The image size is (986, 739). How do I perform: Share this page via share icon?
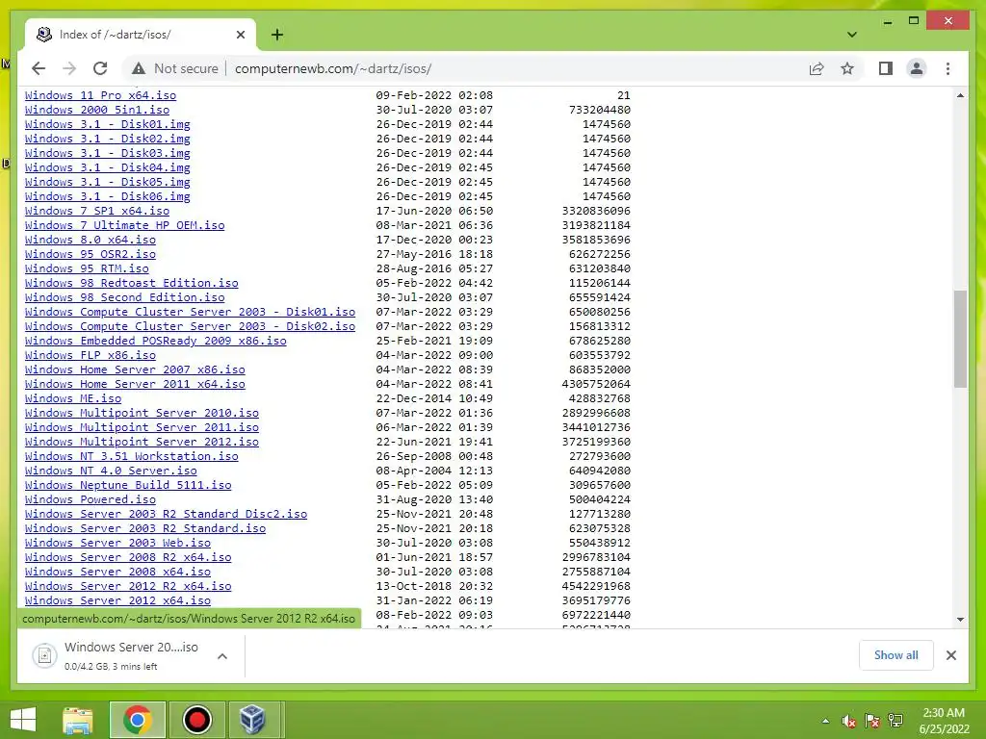tap(817, 68)
